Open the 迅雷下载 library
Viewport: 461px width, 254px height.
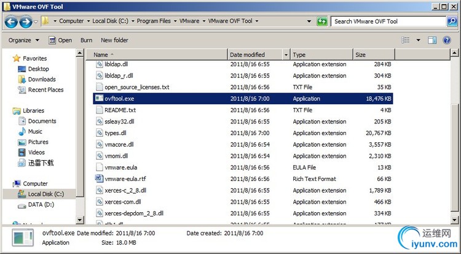pyautogui.click(x=36, y=163)
